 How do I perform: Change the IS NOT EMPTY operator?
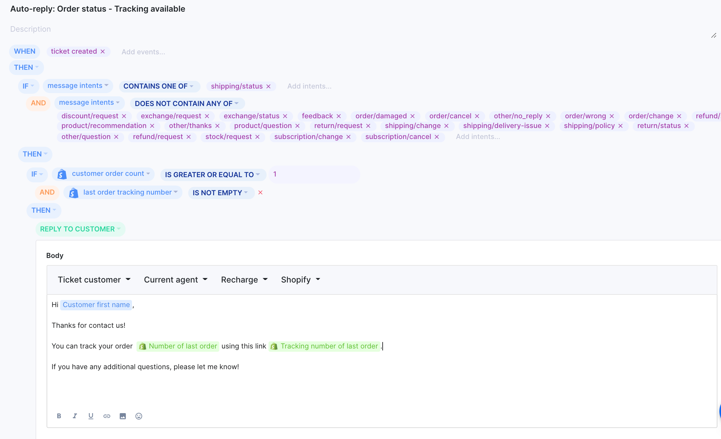click(x=221, y=193)
